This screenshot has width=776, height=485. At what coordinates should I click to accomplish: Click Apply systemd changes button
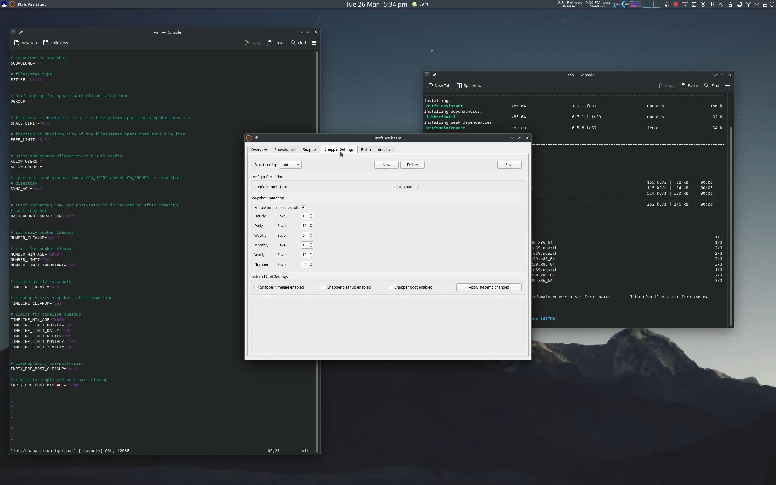click(x=489, y=287)
